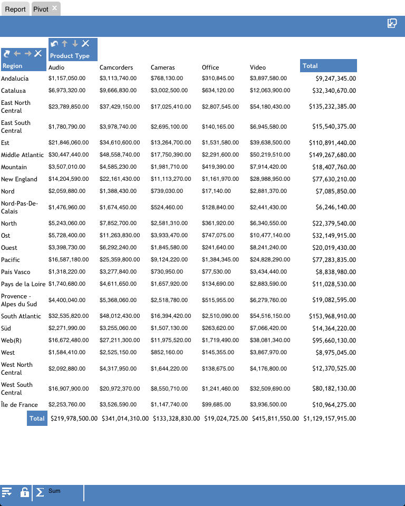Remove Product Type field with X

(x=85, y=43)
